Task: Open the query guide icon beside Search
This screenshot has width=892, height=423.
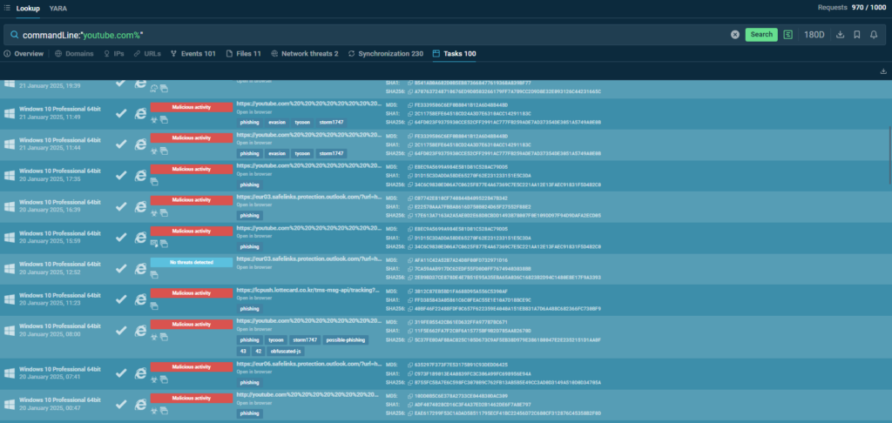Action: (x=788, y=35)
